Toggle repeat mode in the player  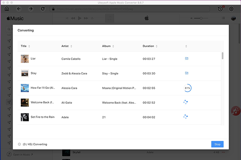[92, 18]
